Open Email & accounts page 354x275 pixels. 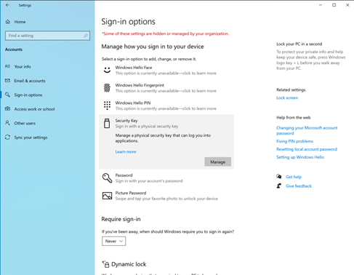point(30,81)
